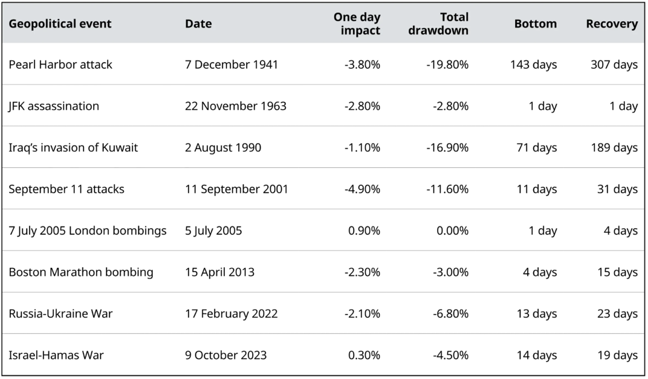Click the date '9 October 2023'

click(225, 355)
